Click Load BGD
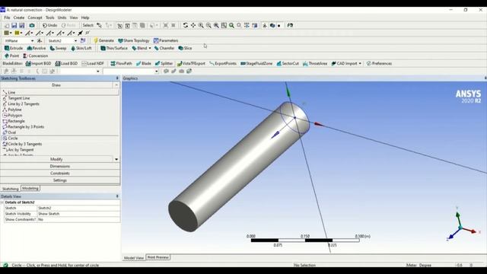 (x=66, y=63)
